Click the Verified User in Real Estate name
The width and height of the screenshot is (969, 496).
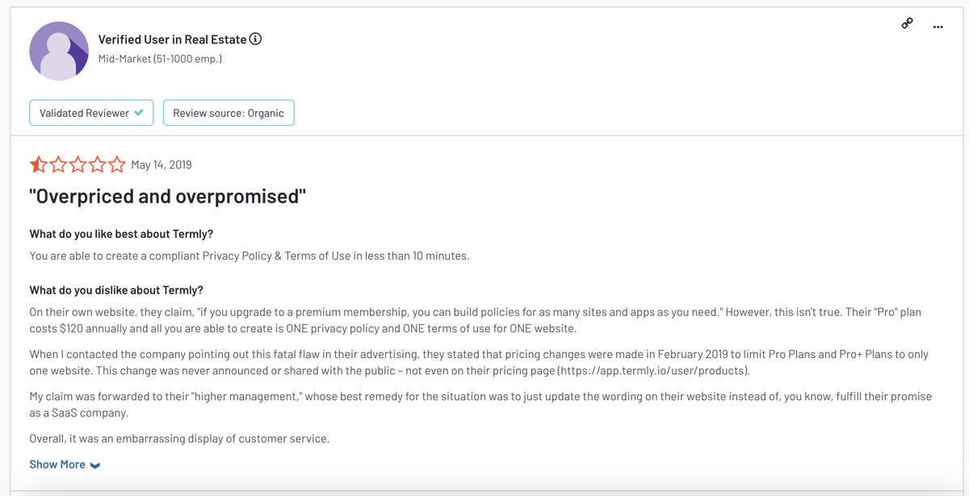pos(172,39)
